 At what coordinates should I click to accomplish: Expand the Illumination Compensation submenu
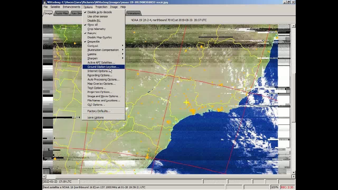click(104, 50)
